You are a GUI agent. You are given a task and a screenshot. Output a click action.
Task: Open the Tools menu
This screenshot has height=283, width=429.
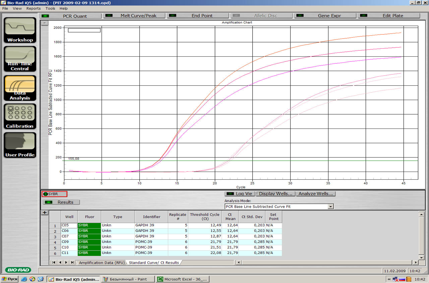[x=50, y=8]
